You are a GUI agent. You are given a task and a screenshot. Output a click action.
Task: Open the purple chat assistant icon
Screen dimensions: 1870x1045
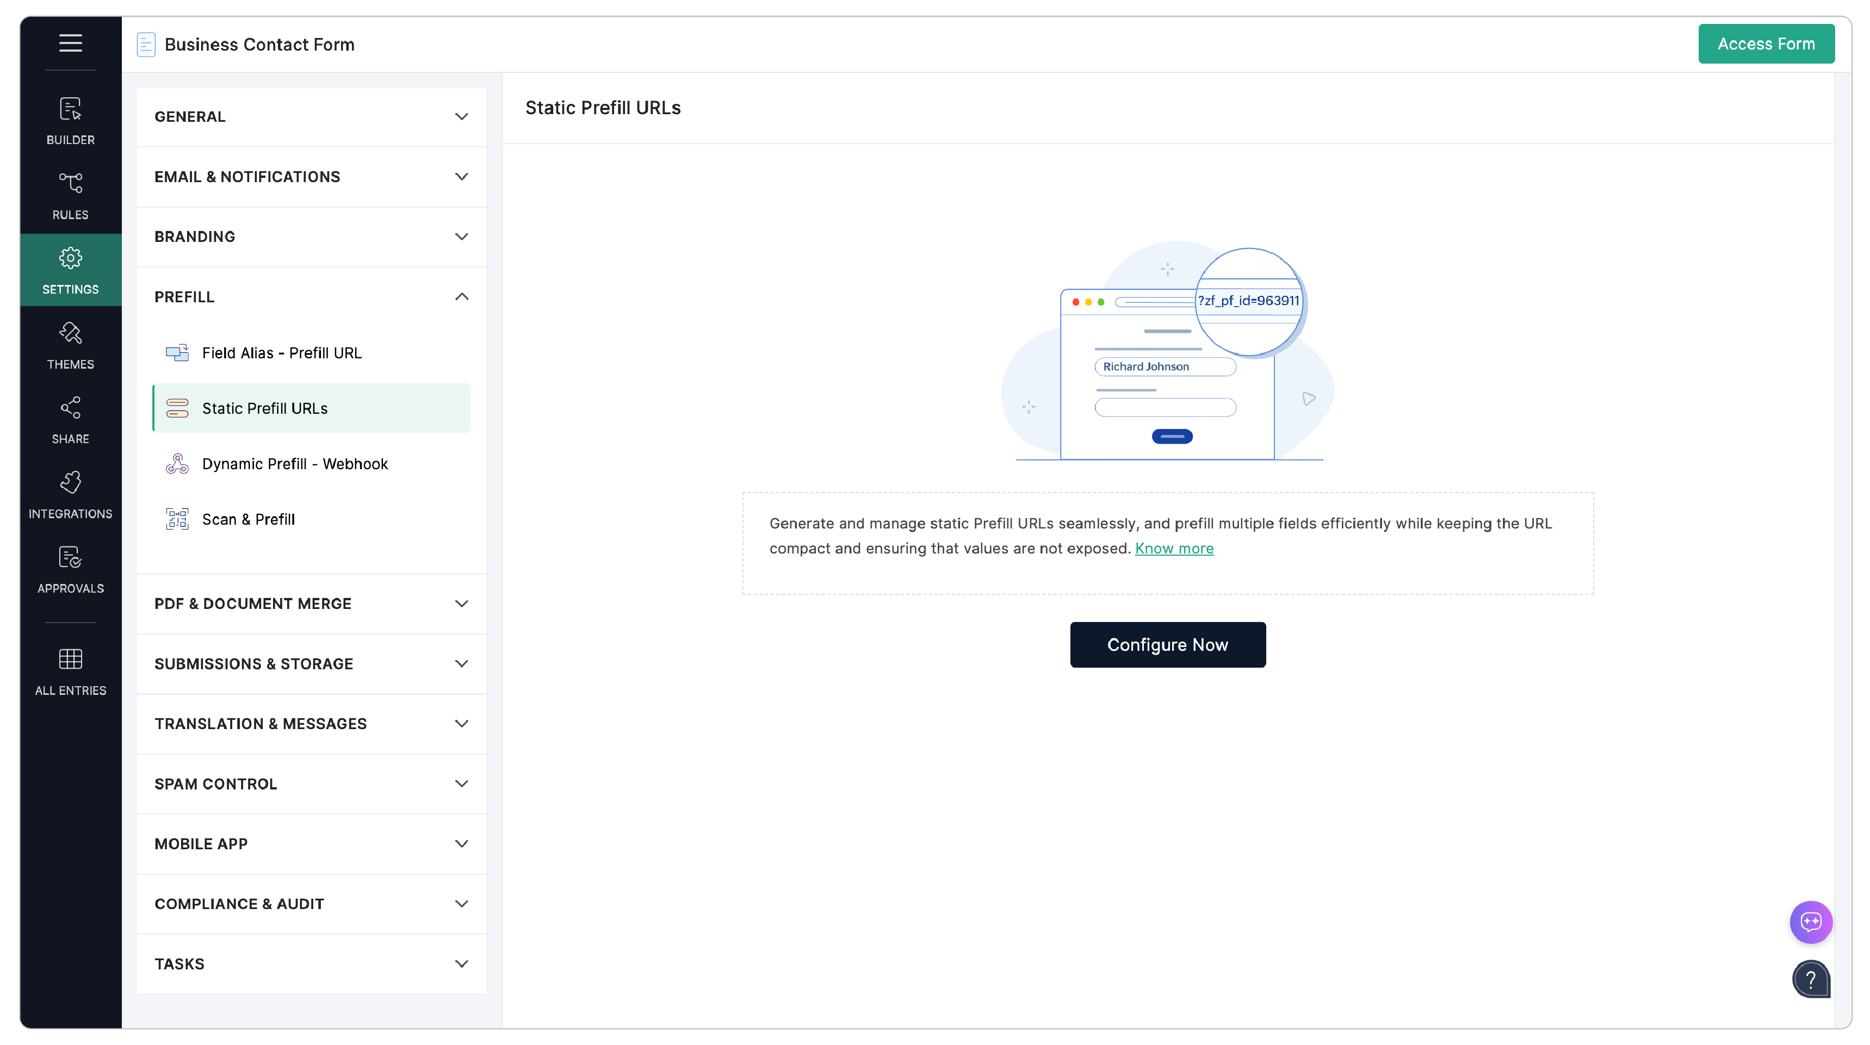pos(1811,922)
